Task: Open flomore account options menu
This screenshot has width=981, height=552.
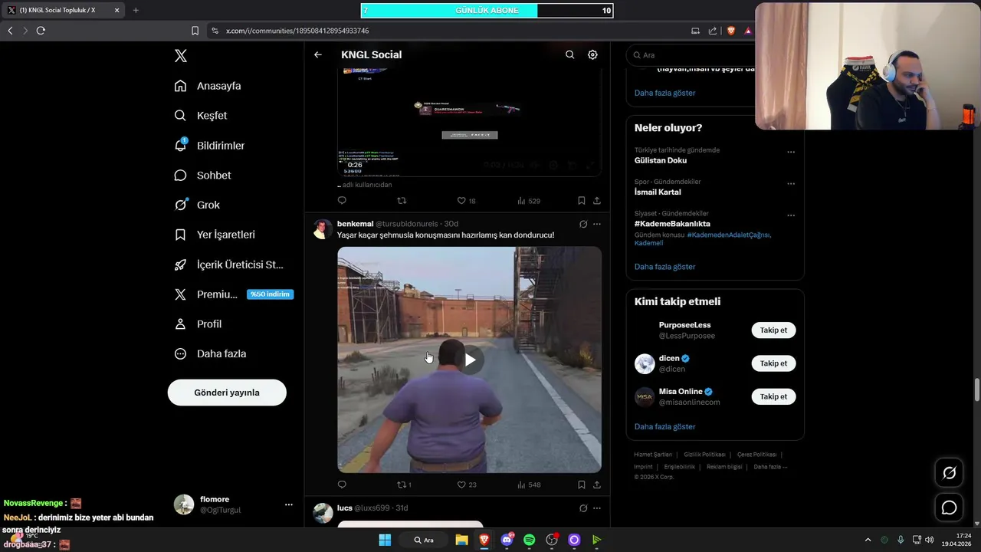Action: tap(289, 504)
